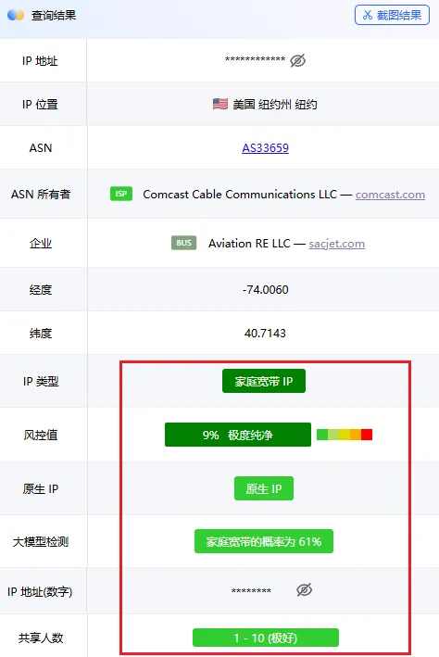Click the 家庭宽带 IP type badge
Image resolution: width=439 pixels, height=657 pixels.
pos(263,381)
